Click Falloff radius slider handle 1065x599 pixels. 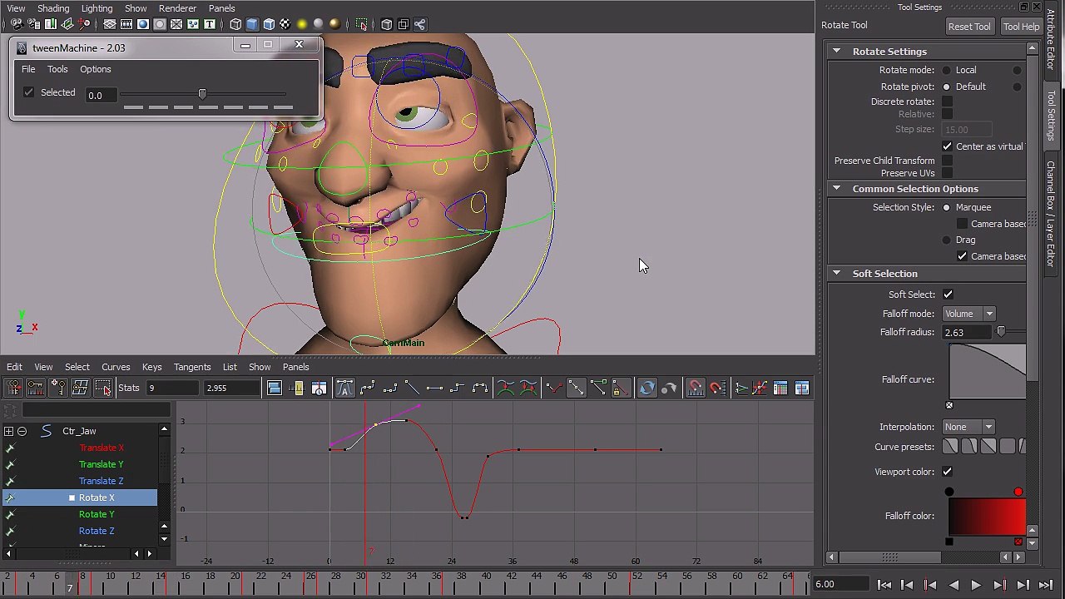1001,333
